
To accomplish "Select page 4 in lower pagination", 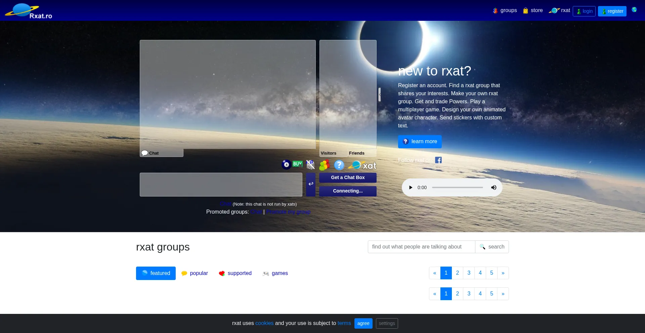I will click(480, 294).
